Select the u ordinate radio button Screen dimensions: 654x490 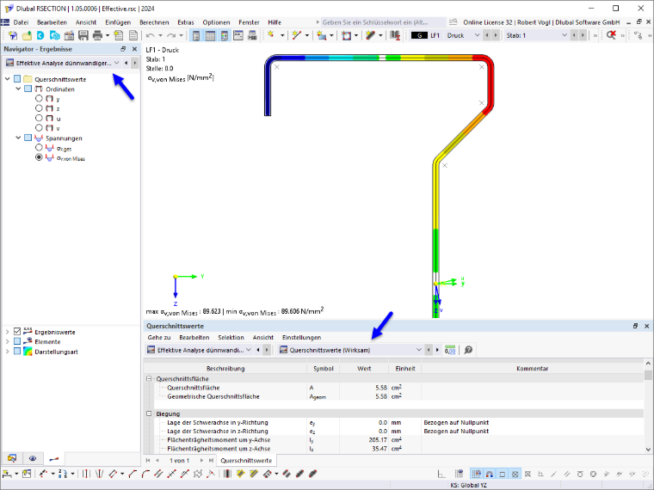click(39, 119)
